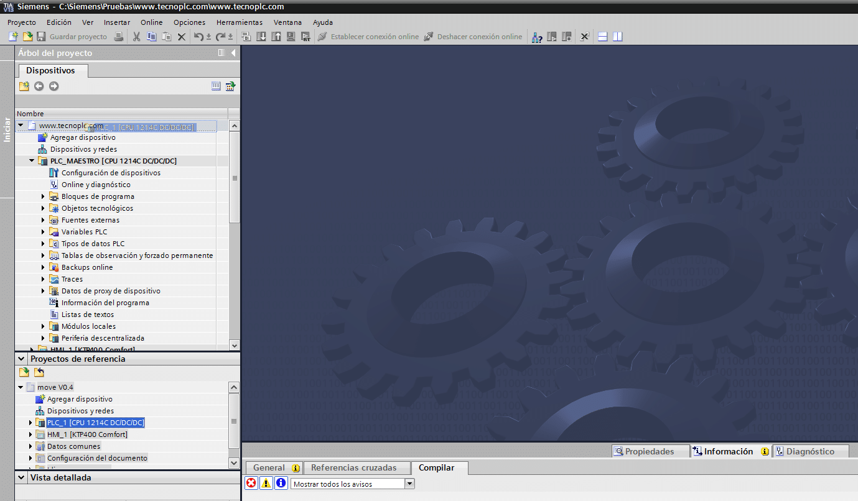Toggle error messages filter button

click(251, 483)
